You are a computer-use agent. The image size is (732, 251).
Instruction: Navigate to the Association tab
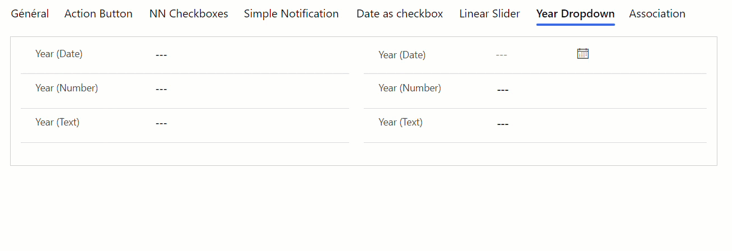pos(657,13)
